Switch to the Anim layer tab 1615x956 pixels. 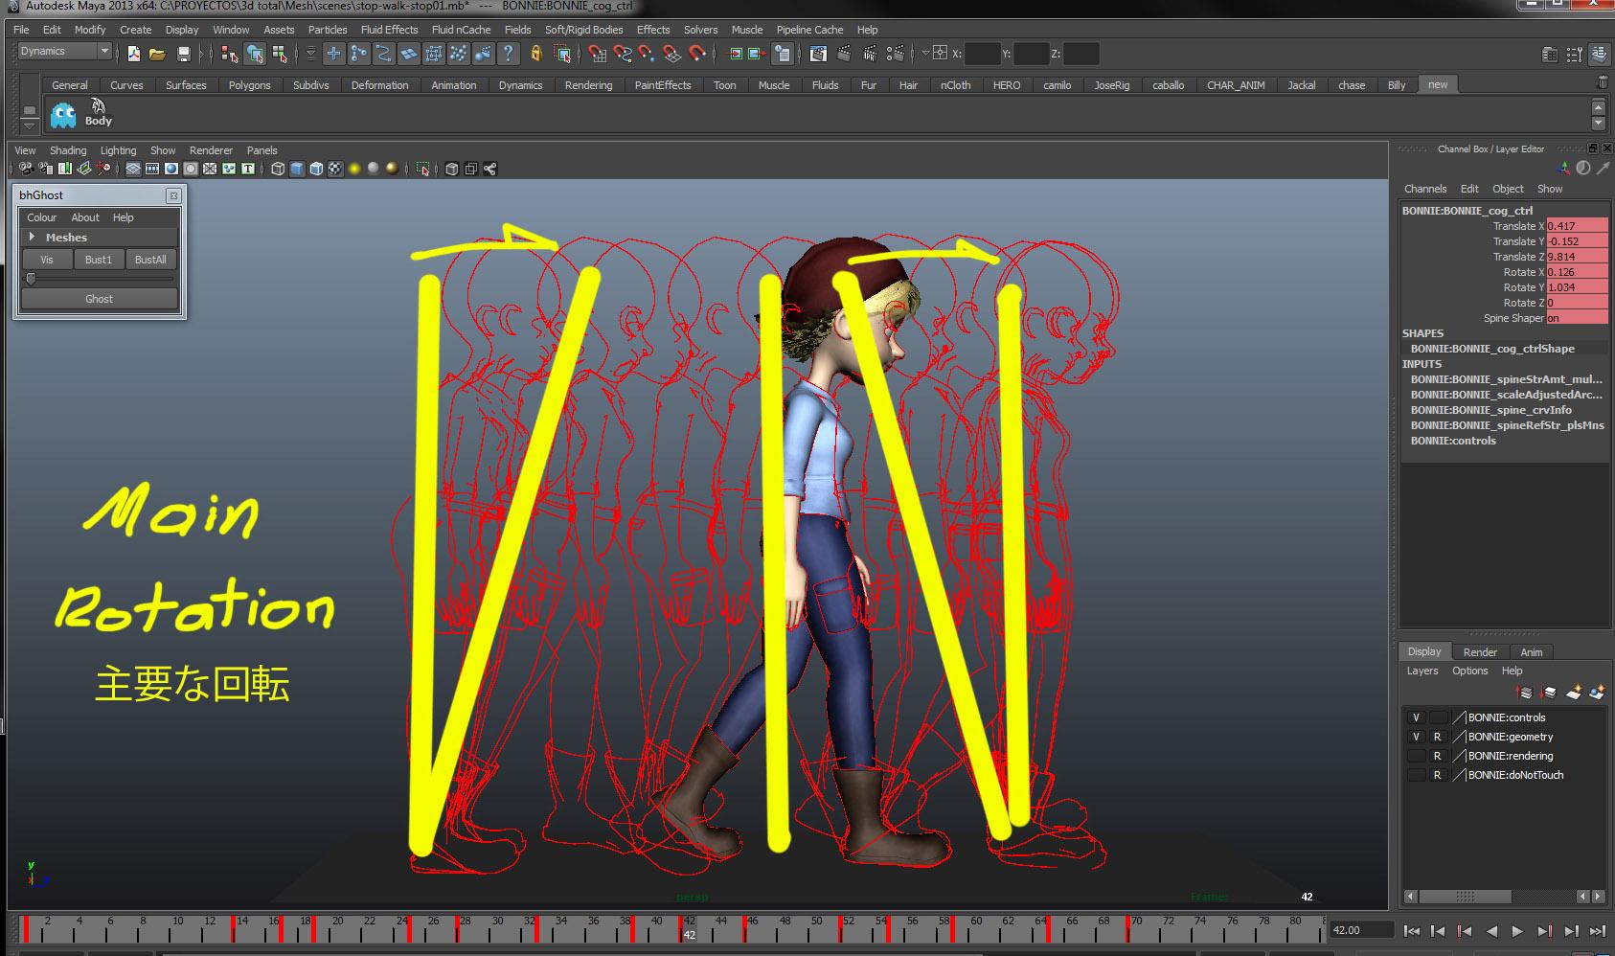point(1532,652)
